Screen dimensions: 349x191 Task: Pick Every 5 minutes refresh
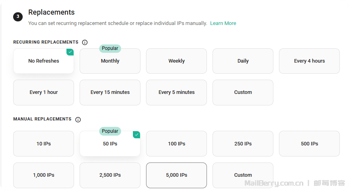point(176,92)
